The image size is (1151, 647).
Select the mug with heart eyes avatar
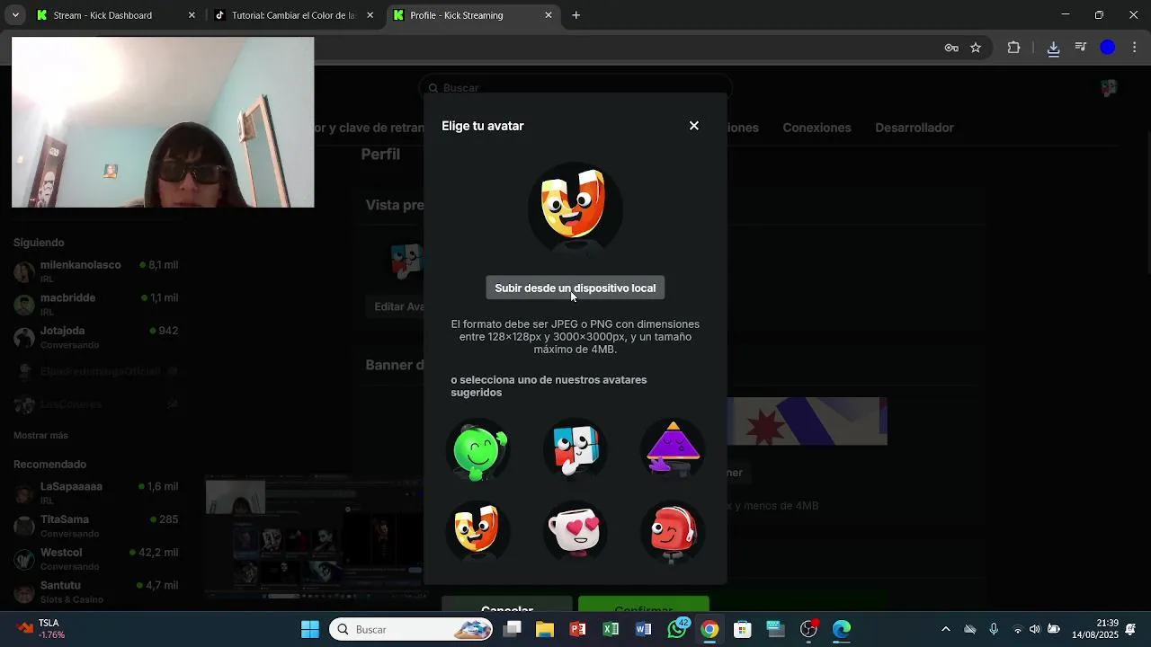[x=575, y=531]
